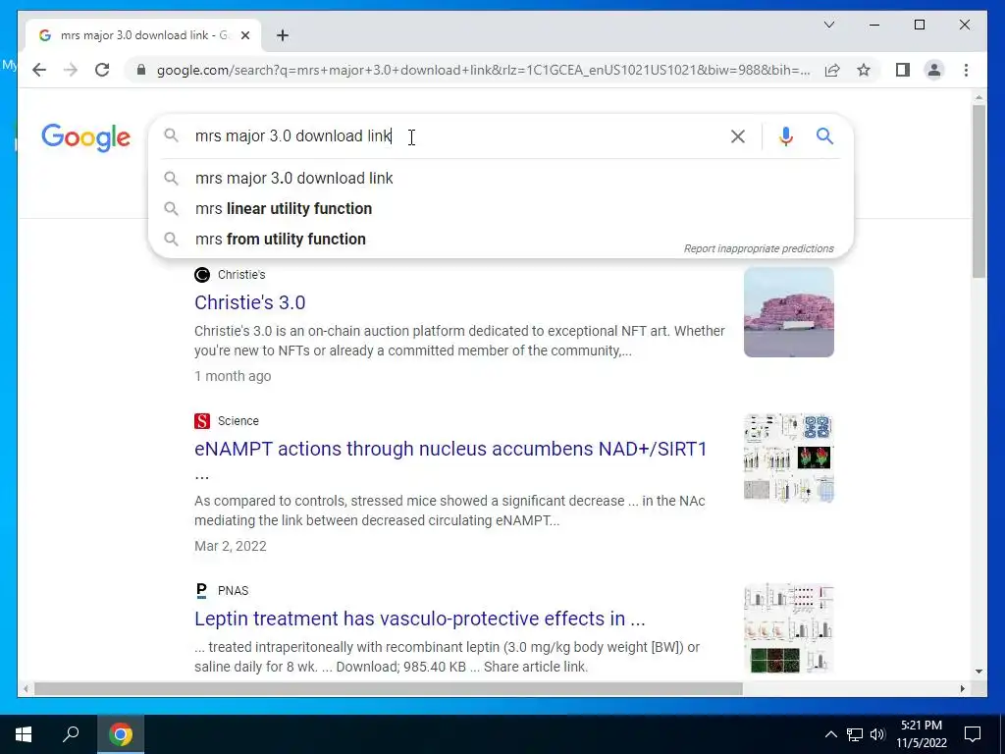The width and height of the screenshot is (1005, 754).
Task: Open the taskbar search magnifier
Action: tap(71, 734)
